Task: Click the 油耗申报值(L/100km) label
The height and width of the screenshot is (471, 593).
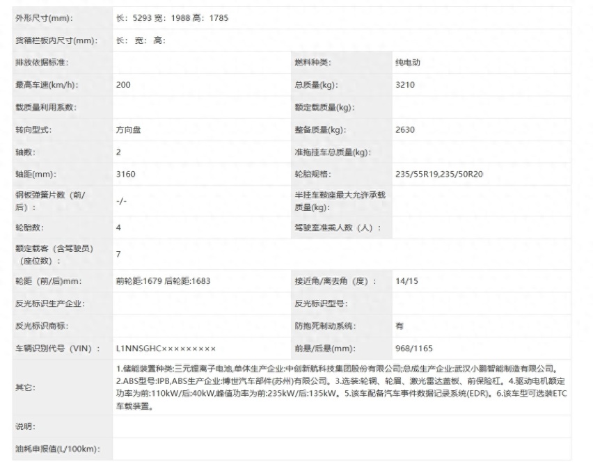Action: point(58,449)
